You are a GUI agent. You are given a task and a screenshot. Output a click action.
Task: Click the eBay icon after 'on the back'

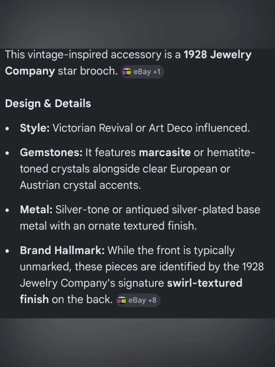[x=122, y=300]
